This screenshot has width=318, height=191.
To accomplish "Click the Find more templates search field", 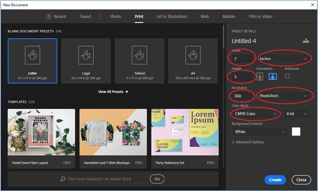I will 108,179.
